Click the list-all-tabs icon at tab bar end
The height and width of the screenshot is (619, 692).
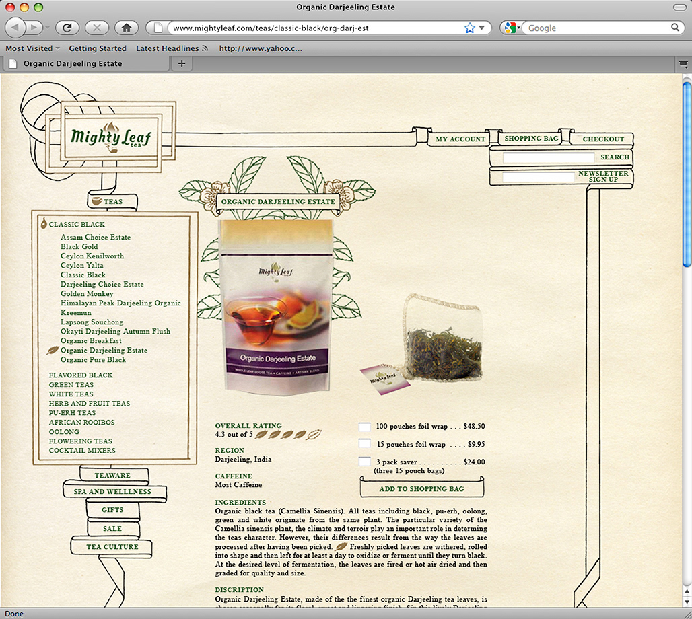coord(683,64)
